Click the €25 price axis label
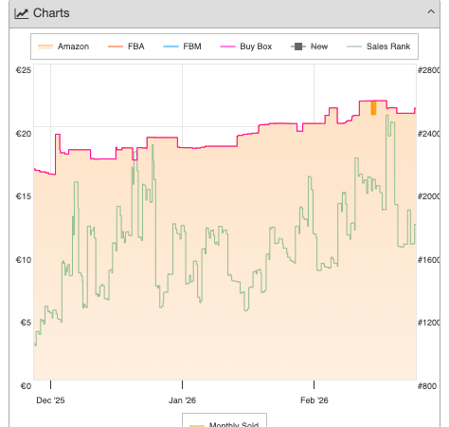 pos(24,70)
